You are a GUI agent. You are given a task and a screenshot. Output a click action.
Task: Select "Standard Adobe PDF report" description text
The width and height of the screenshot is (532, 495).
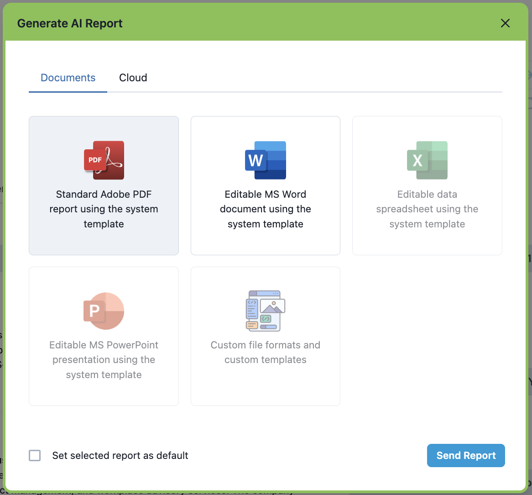tap(104, 209)
